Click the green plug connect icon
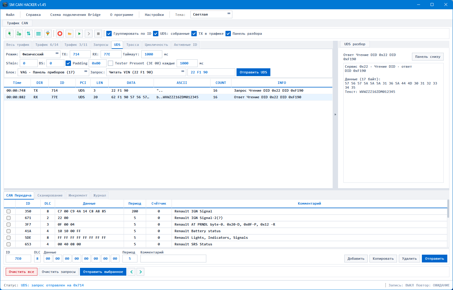Screen dimensions: 453x290 pyautogui.click(x=10, y=34)
